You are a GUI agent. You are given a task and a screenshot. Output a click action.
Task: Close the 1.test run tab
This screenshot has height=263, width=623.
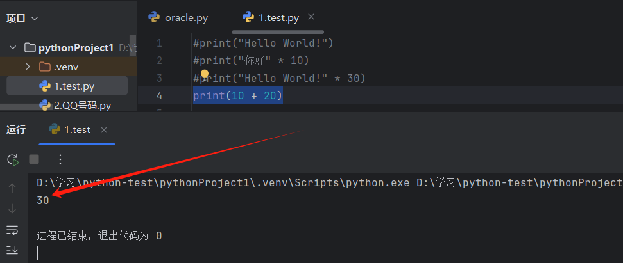point(104,130)
